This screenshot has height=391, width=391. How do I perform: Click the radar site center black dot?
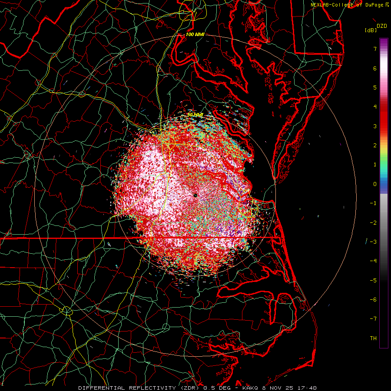195,195
